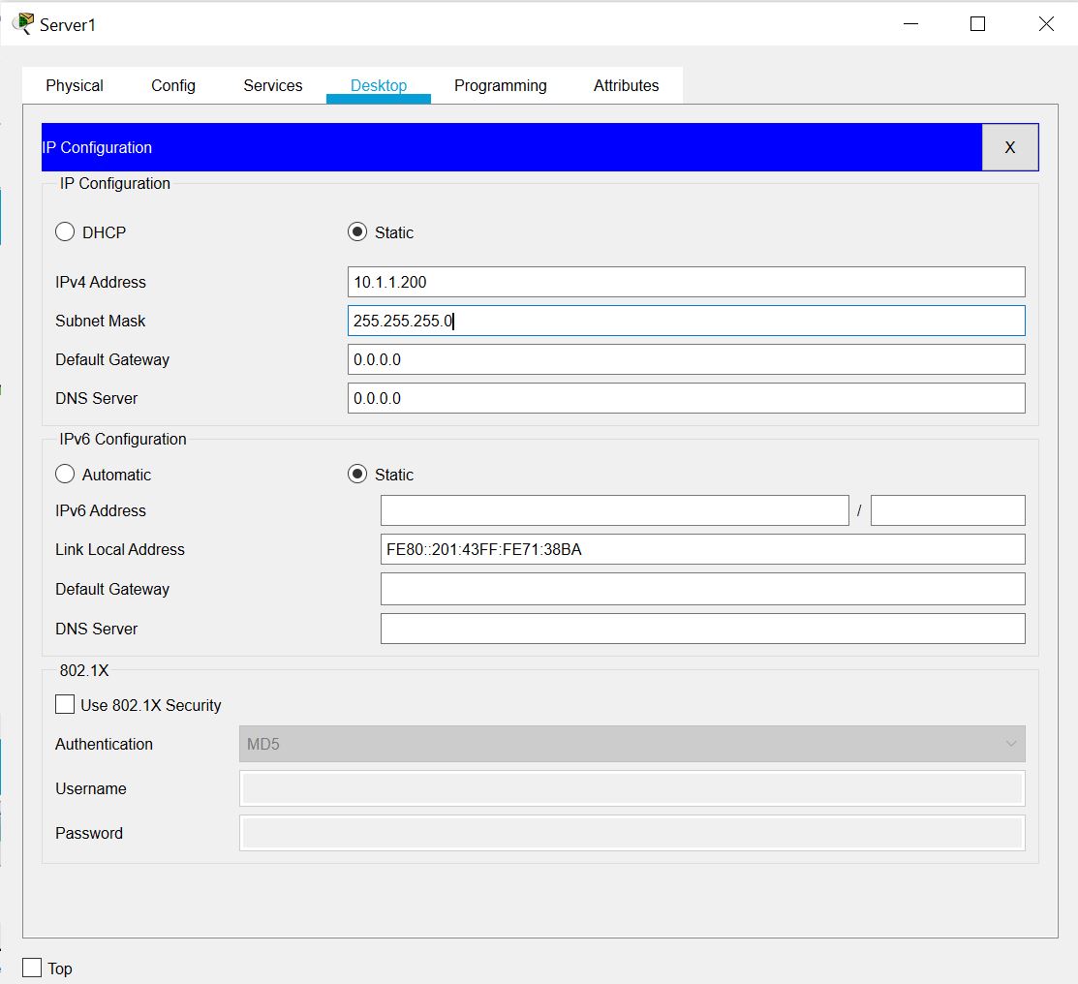Switch to the Physical tab
The width and height of the screenshot is (1078, 984).
point(74,85)
